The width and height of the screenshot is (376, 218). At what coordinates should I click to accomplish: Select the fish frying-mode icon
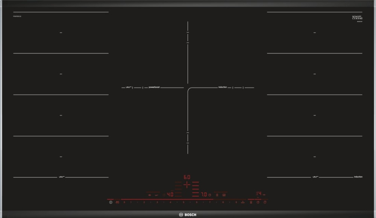point(156,195)
